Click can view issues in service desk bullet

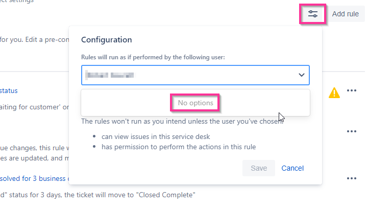point(156,136)
